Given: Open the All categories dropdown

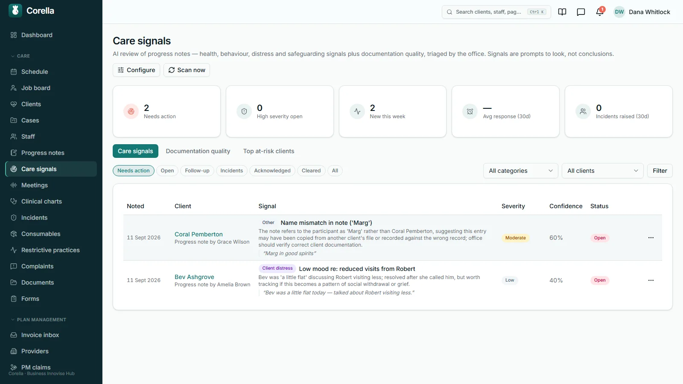Looking at the screenshot, I should (520, 171).
